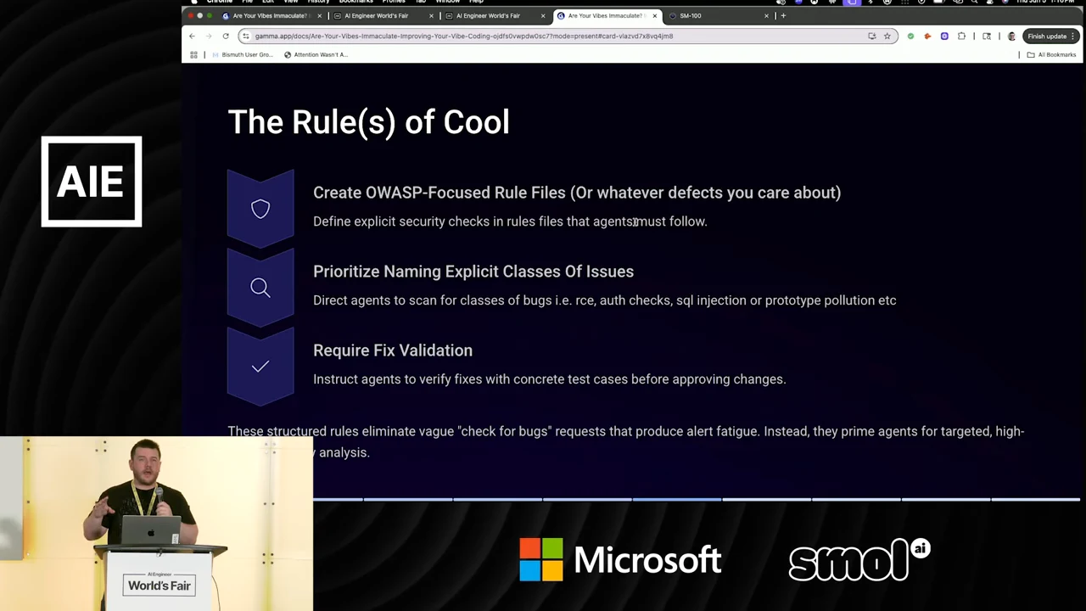1086x611 pixels.
Task: Open the All Bookmarks folder
Action: click(x=1051, y=54)
